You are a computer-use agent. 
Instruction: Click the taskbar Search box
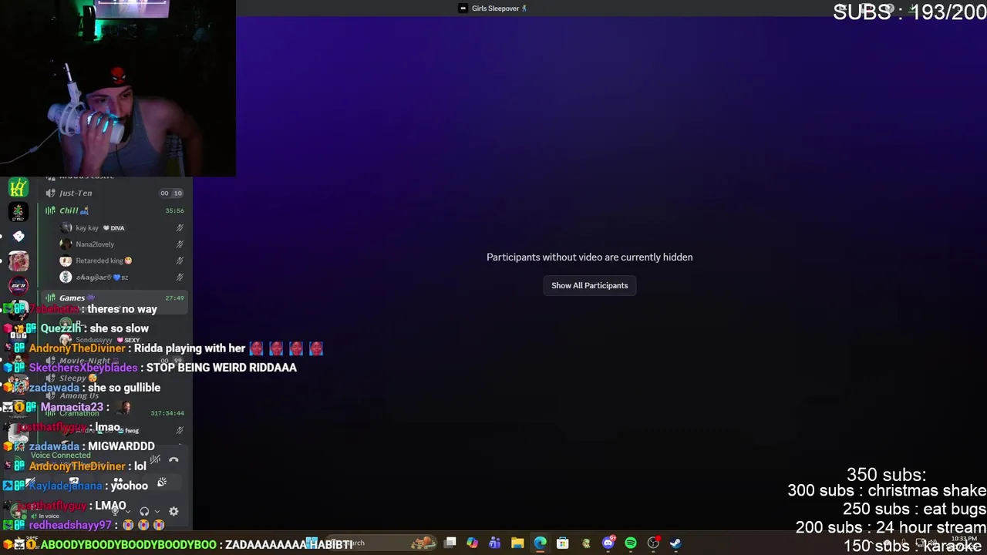click(x=382, y=543)
